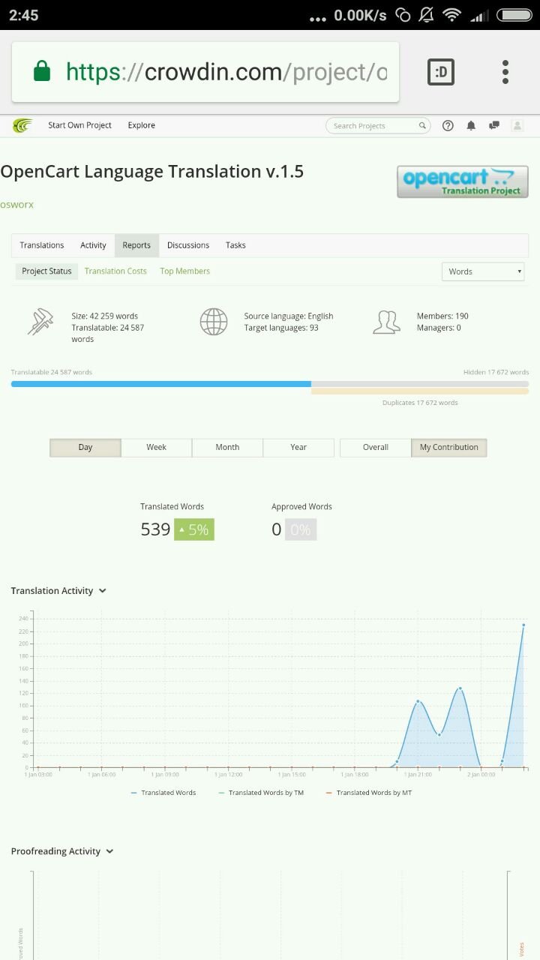Screen dimensions: 540x960
Task: Toggle Translated Words by MT legend
Action: coord(369,793)
